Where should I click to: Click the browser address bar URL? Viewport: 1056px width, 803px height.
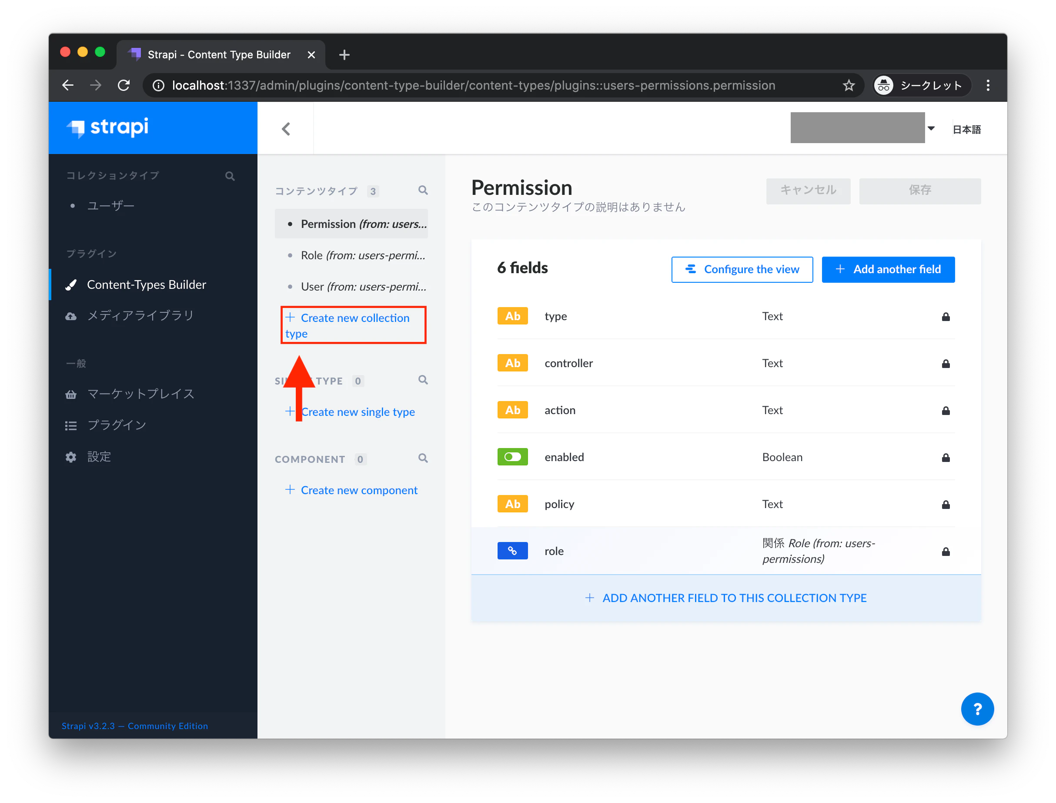(473, 86)
